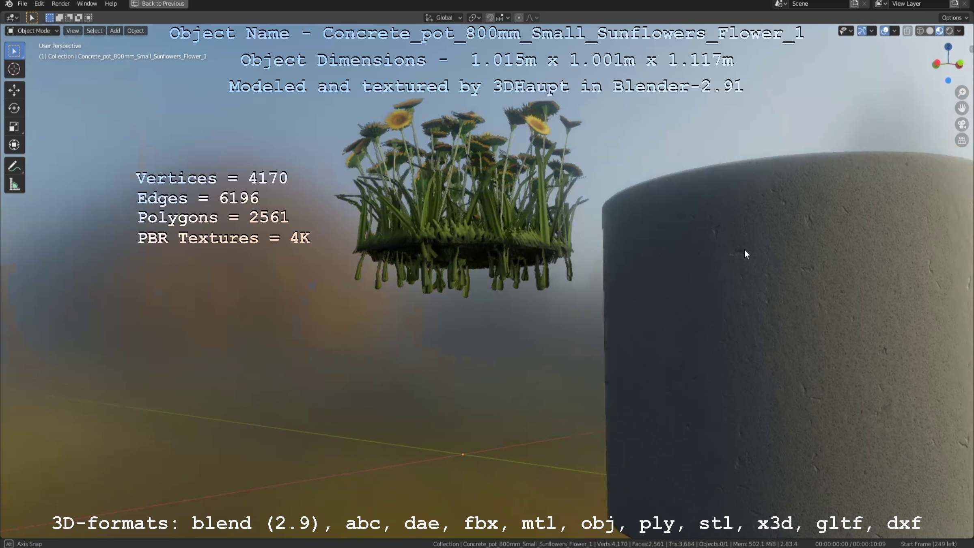Click 'Faces:2,561' in the status bar
The width and height of the screenshot is (974, 548).
pos(648,544)
